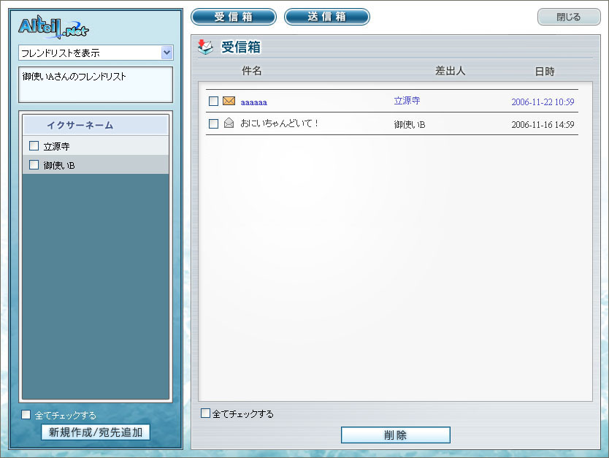
Task: Tick the 御使いB friend checkbox
Action: 34,165
